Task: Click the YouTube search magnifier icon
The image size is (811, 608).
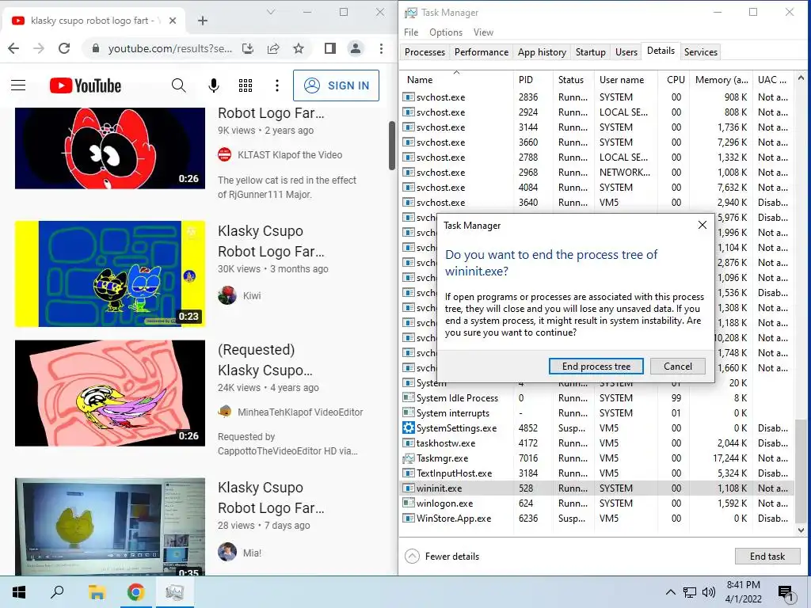Action: click(x=178, y=85)
